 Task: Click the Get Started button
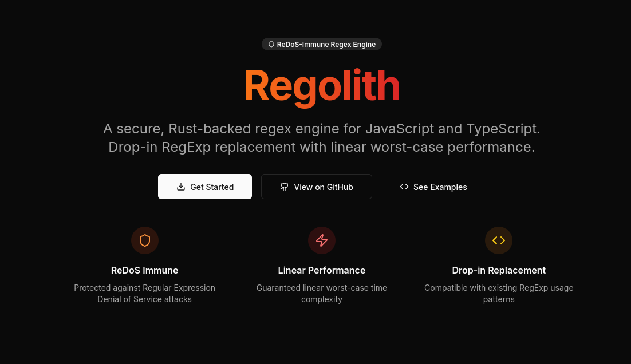pos(205,187)
